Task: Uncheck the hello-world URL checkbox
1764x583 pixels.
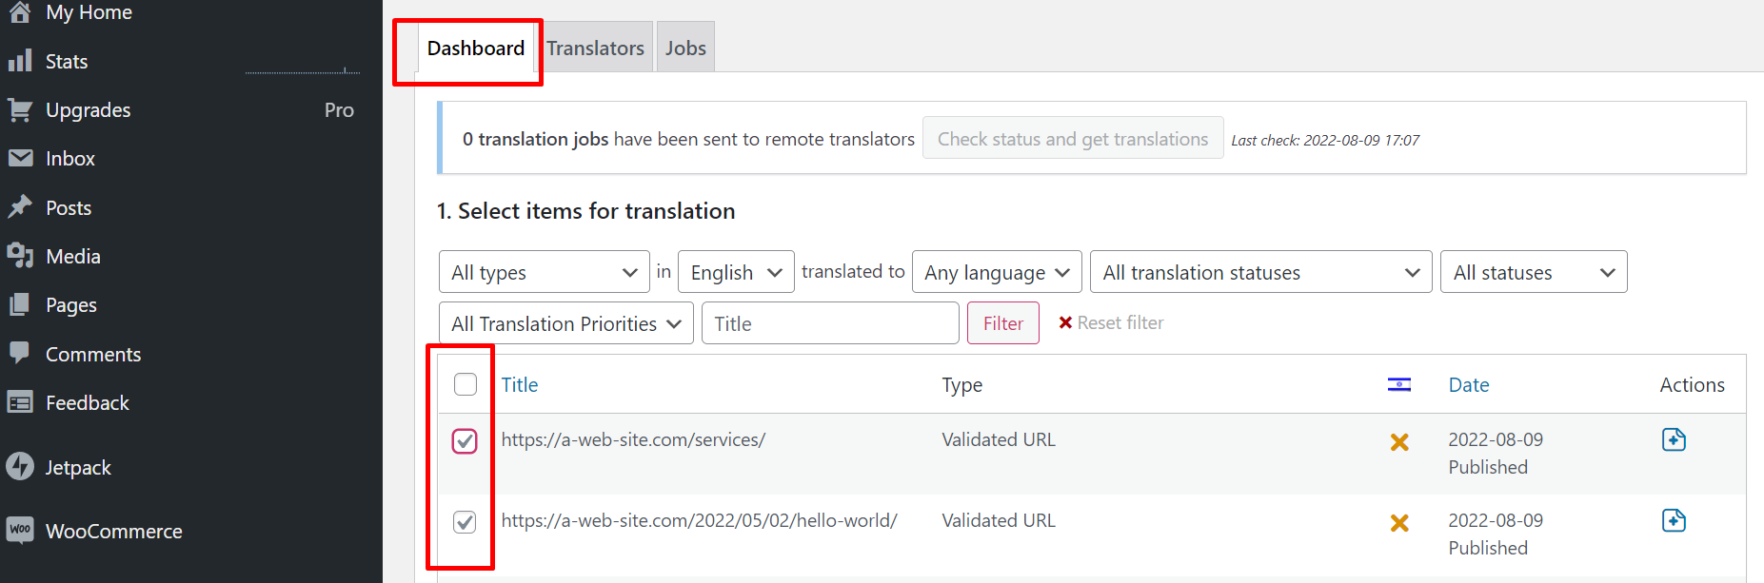Action: [465, 522]
